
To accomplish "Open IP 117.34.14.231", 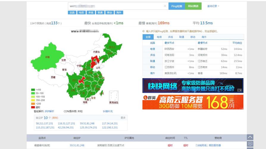I will point(110,123).
